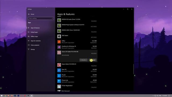
Task: Select the People app entry
Action: (x=77, y=76)
